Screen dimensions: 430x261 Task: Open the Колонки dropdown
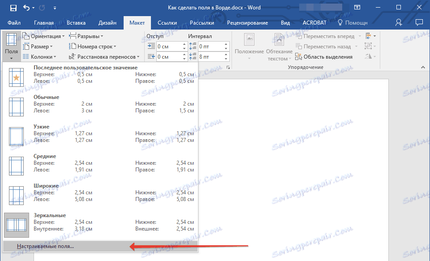tap(39, 57)
